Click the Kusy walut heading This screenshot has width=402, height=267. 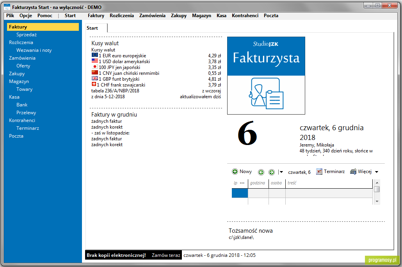pyautogui.click(x=105, y=43)
